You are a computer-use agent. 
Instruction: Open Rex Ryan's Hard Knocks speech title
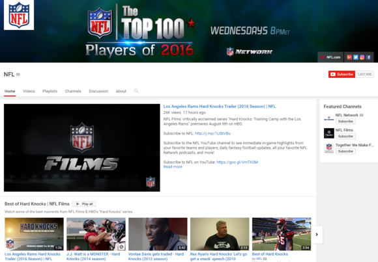point(218,256)
